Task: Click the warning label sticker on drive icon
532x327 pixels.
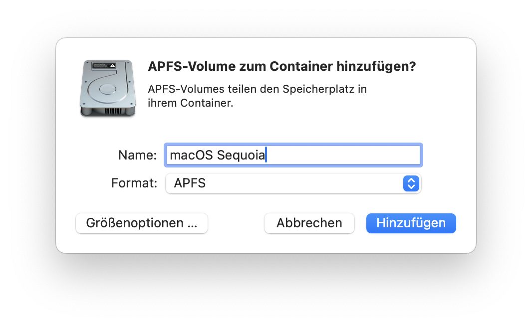Action: pyautogui.click(x=104, y=65)
